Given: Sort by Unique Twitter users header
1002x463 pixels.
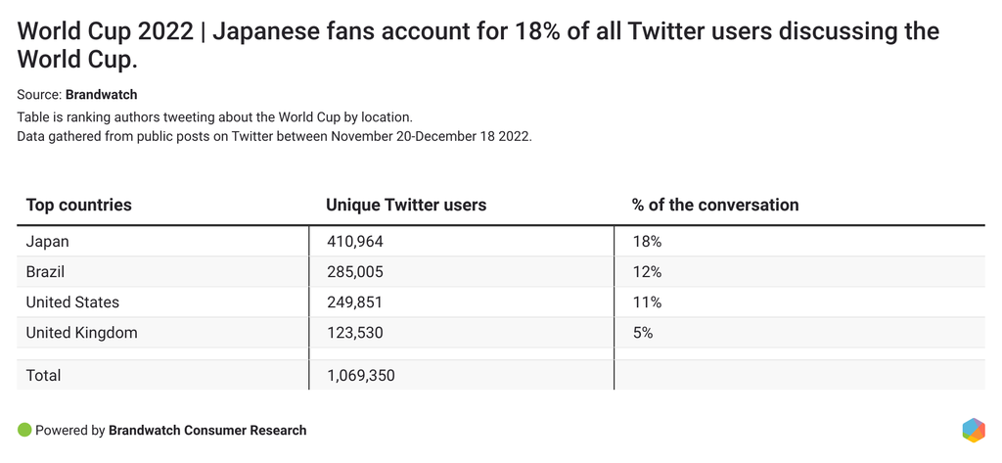Looking at the screenshot, I should click(x=406, y=205).
